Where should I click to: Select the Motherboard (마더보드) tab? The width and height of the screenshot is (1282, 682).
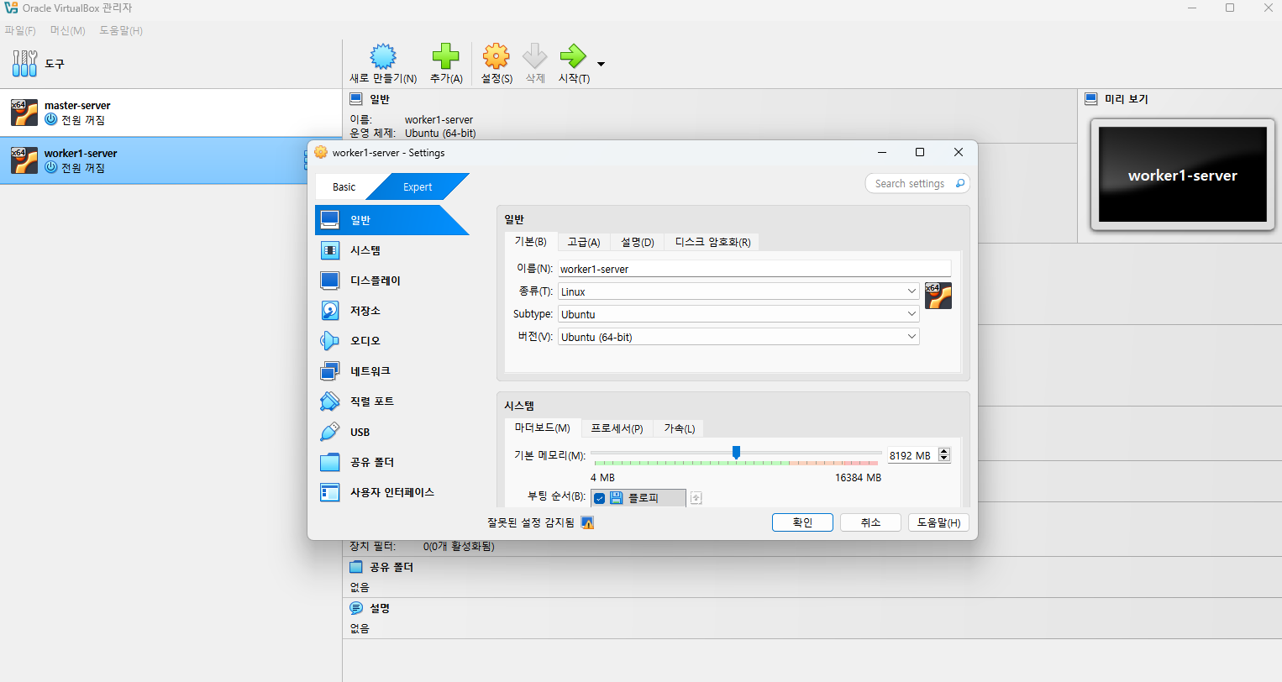tap(543, 428)
